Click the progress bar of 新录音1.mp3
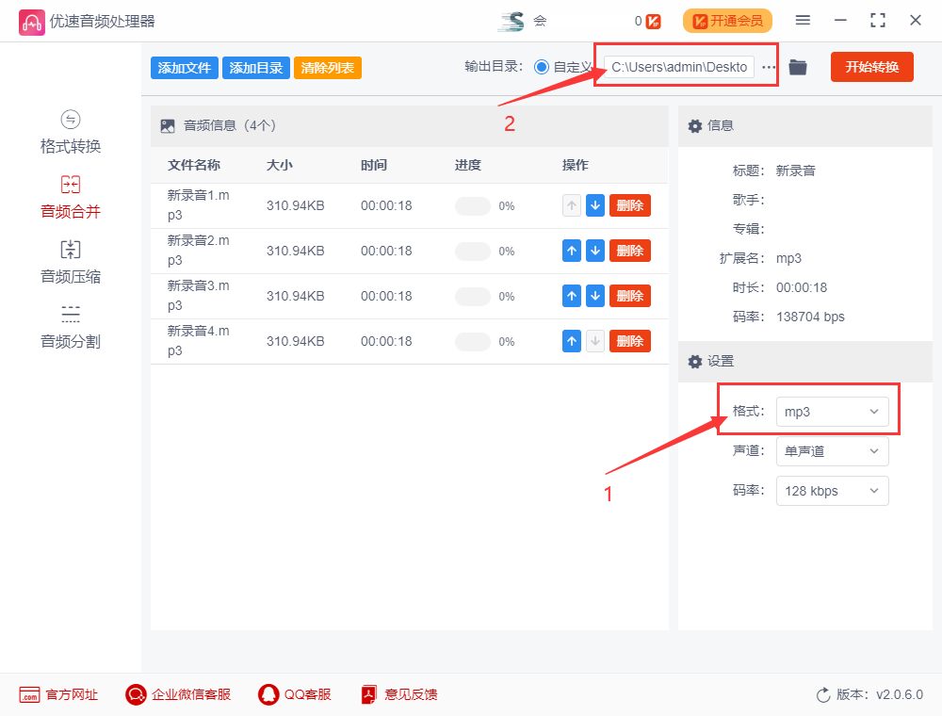The height and width of the screenshot is (716, 942). click(473, 204)
